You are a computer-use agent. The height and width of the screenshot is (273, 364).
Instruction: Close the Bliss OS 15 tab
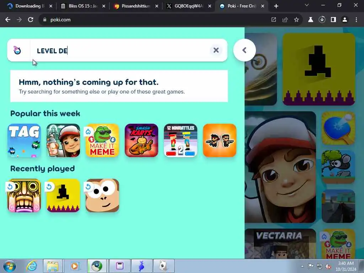tap(104, 6)
